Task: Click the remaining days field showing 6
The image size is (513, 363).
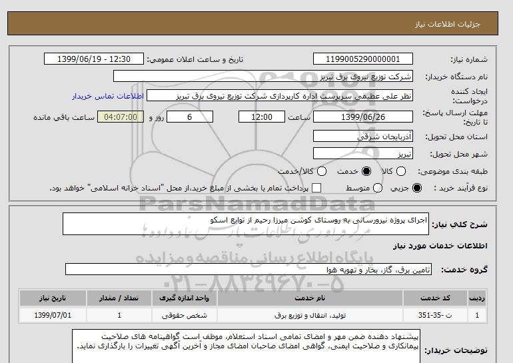Action: click(x=190, y=117)
